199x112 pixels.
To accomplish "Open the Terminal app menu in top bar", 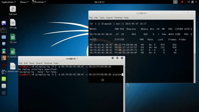I will pyautogui.click(x=39, y=2).
